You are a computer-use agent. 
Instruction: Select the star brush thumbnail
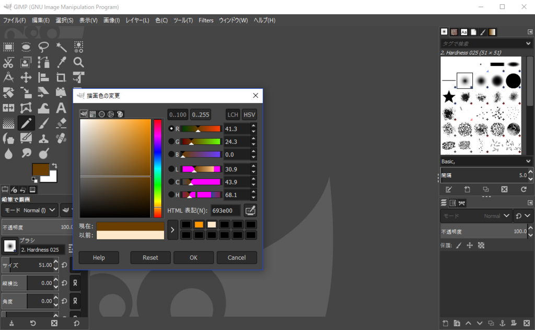449,97
